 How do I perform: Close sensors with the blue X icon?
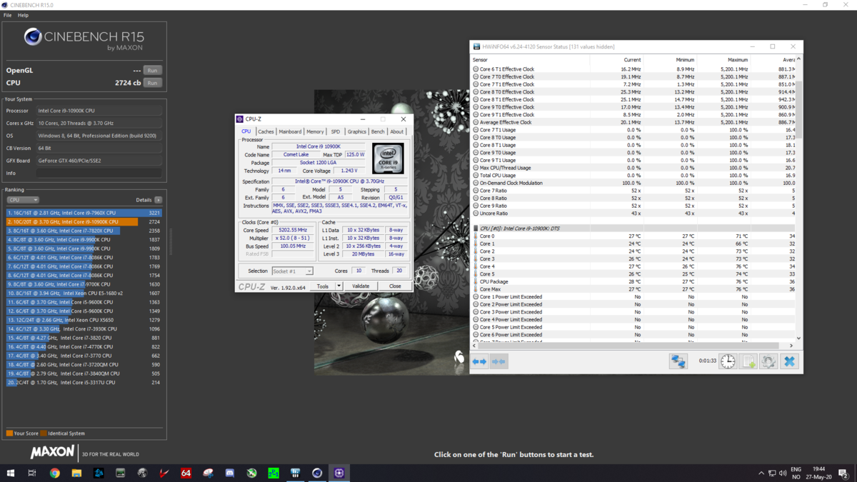[x=789, y=361]
